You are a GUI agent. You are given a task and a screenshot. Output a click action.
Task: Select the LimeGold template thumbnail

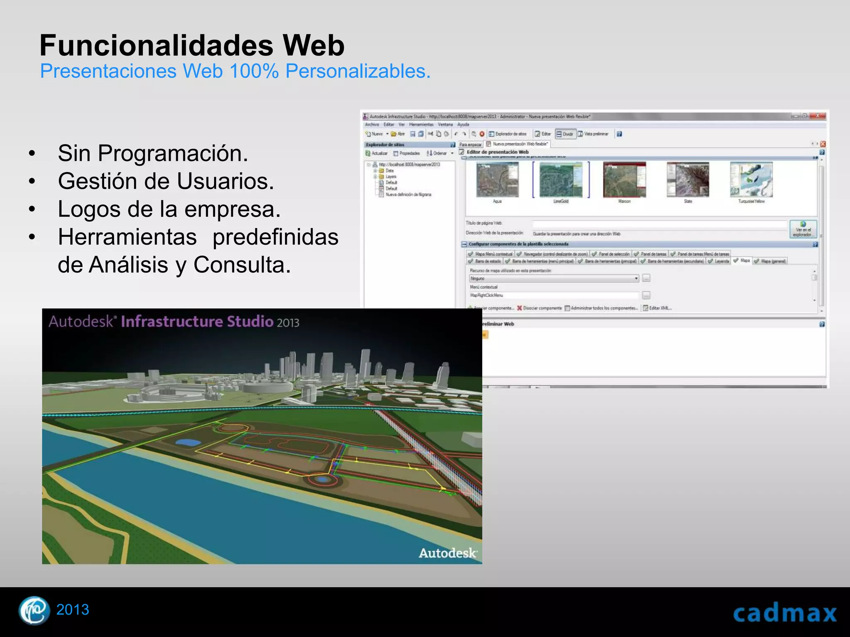[561, 180]
